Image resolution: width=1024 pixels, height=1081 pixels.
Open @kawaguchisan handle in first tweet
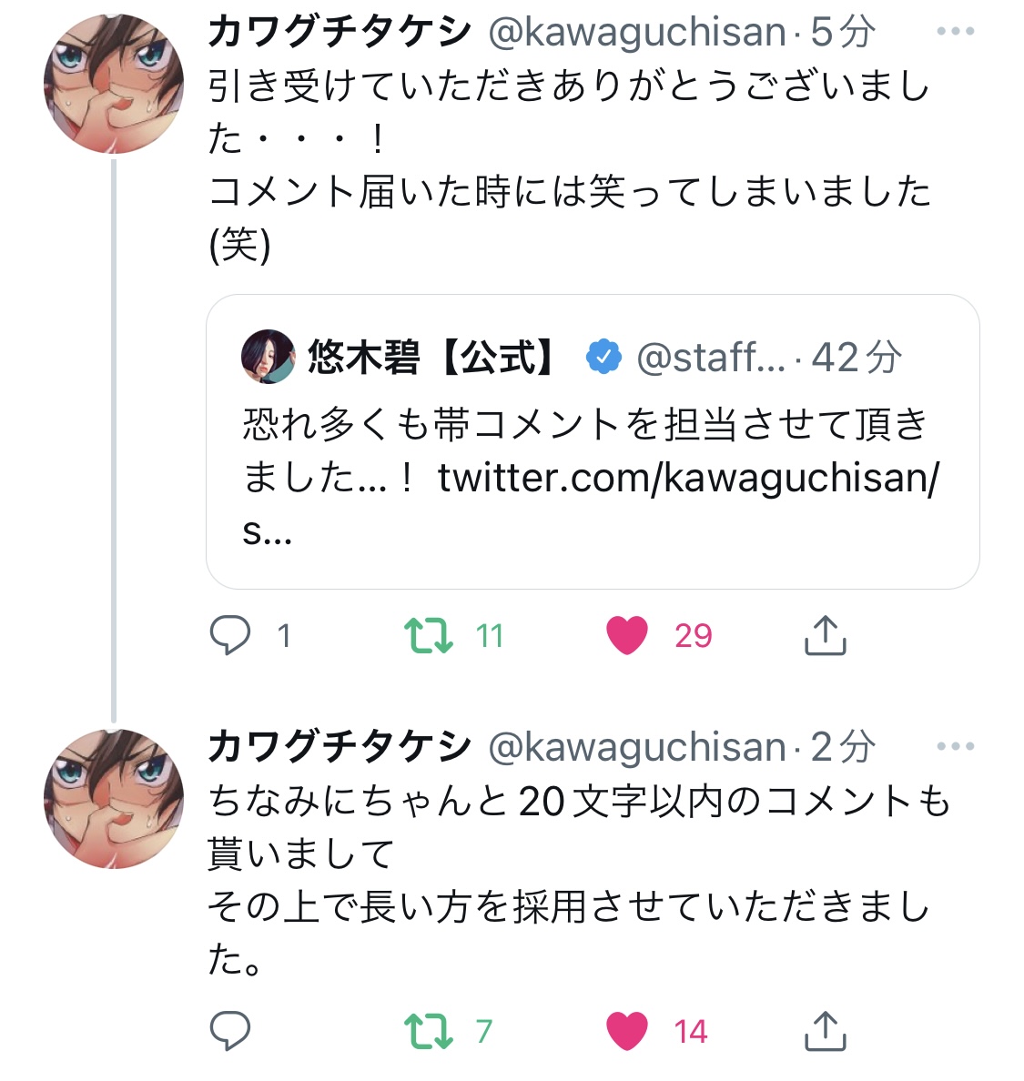pos(637,33)
